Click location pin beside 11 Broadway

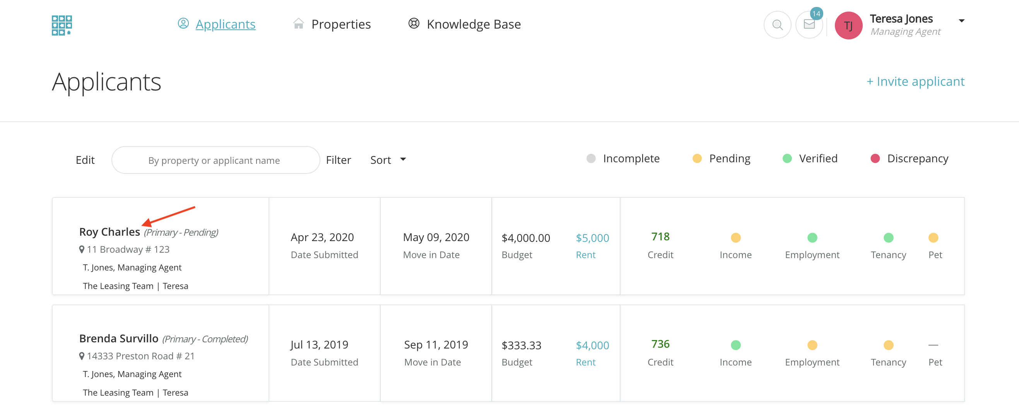(82, 250)
